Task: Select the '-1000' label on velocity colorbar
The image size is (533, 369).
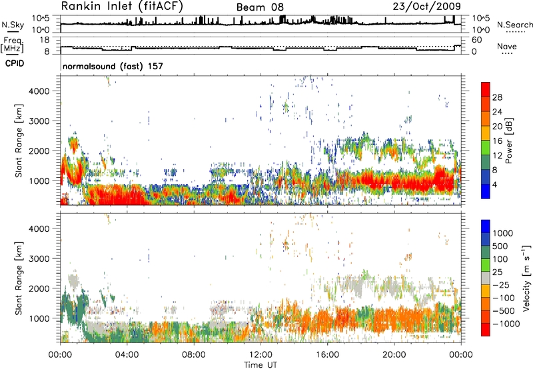Action: [506, 324]
